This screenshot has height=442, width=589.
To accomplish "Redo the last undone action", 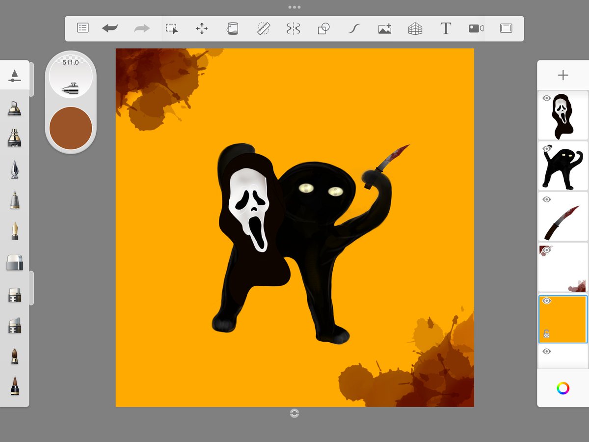I will coord(142,28).
